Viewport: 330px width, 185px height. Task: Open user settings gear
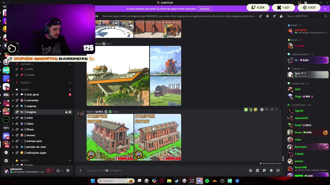point(68,170)
